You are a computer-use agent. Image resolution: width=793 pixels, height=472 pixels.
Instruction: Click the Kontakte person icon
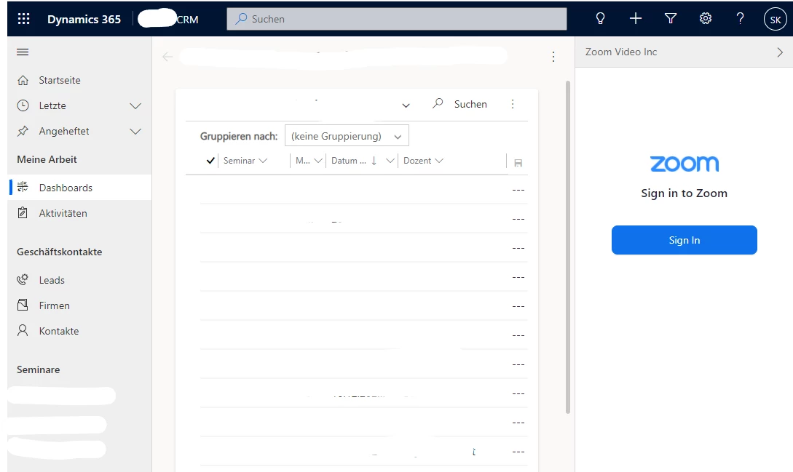23,330
